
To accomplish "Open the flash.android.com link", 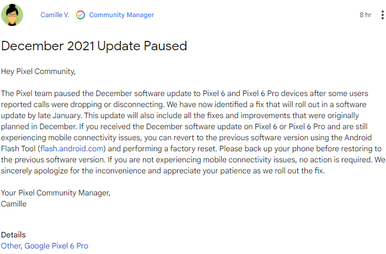I will [x=72, y=149].
